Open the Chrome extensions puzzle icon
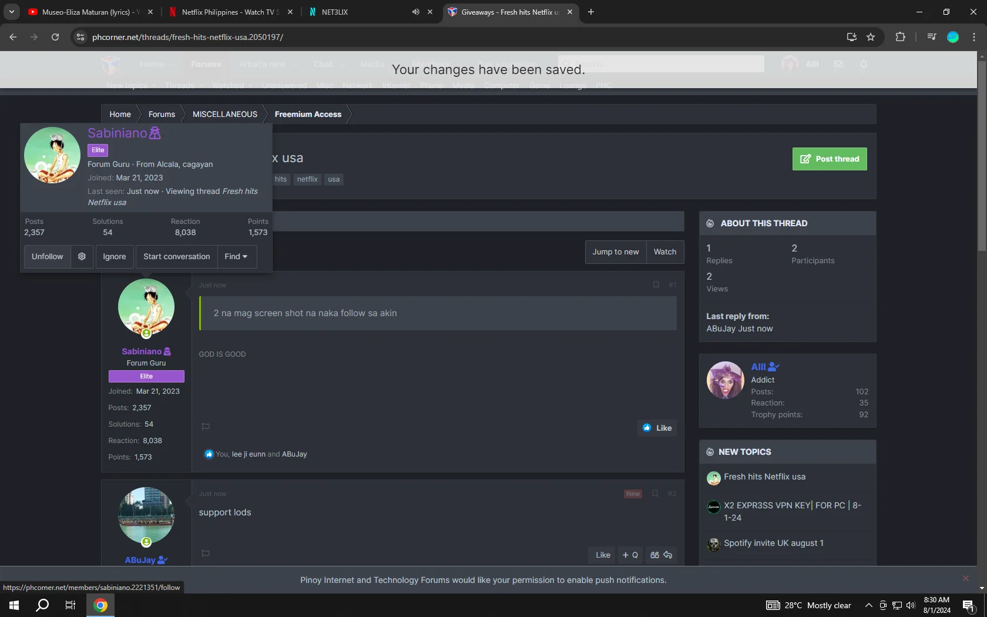The height and width of the screenshot is (617, 987). click(900, 37)
